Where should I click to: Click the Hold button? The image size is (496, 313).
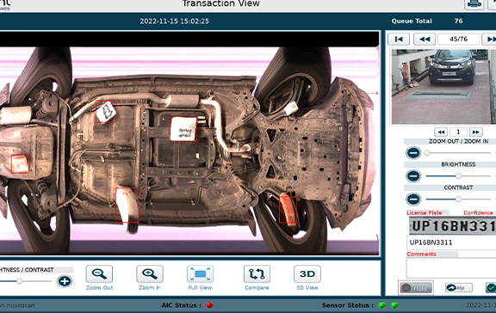point(416,288)
